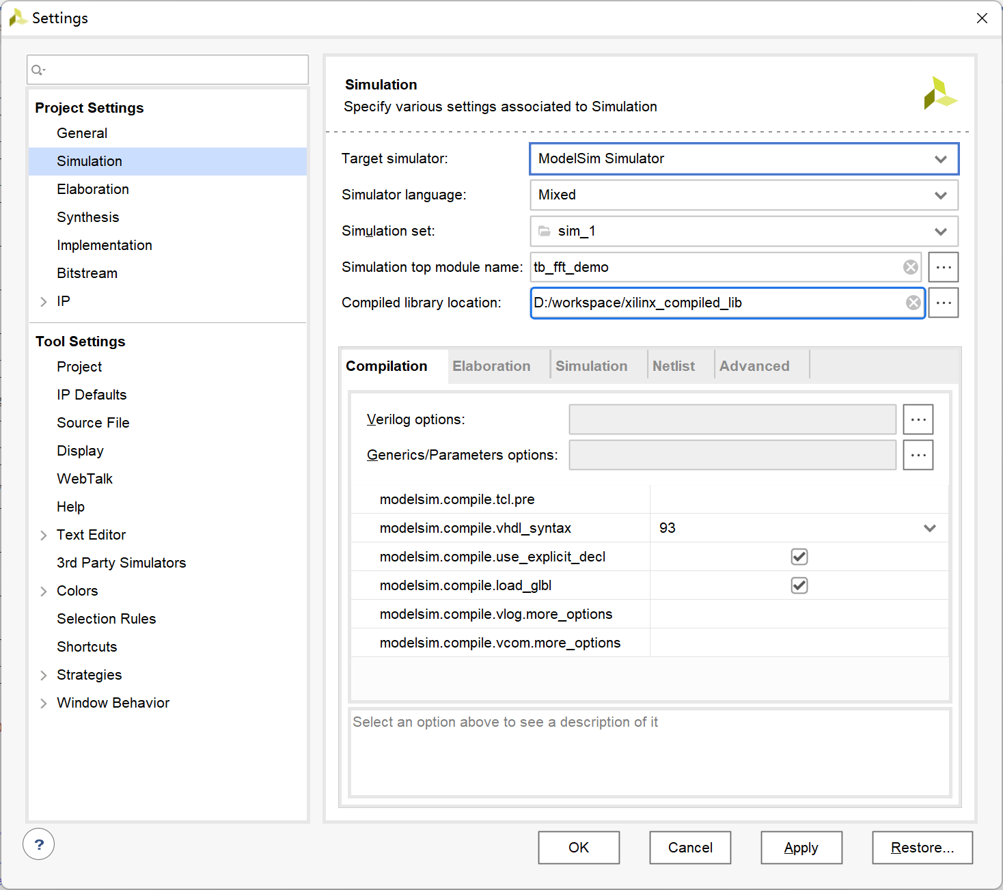The width and height of the screenshot is (1003, 890).
Task: Select Shortcuts in Tool Settings
Action: pos(87,647)
